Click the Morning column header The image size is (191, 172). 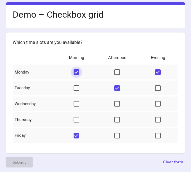(x=76, y=58)
